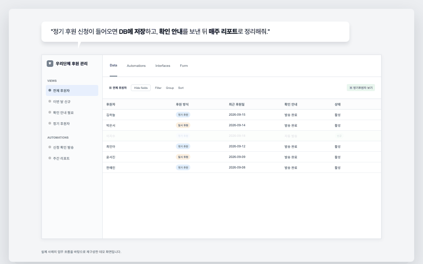The image size is (423, 264).
Task: Click the 후원 방식 column header
Action: pos(182,104)
